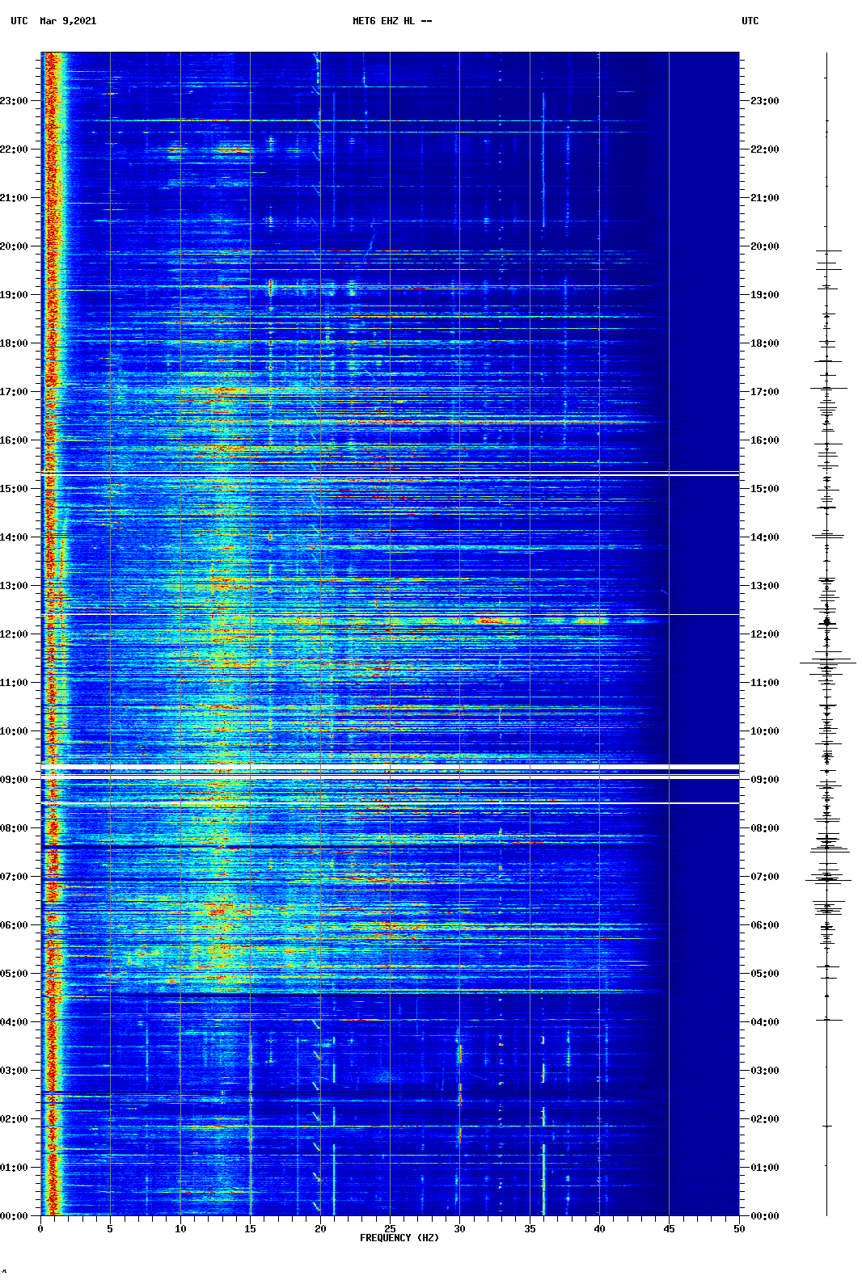The width and height of the screenshot is (862, 1280).
Task: Click the largest seismogram trace spike near 11:30
Action: click(827, 663)
